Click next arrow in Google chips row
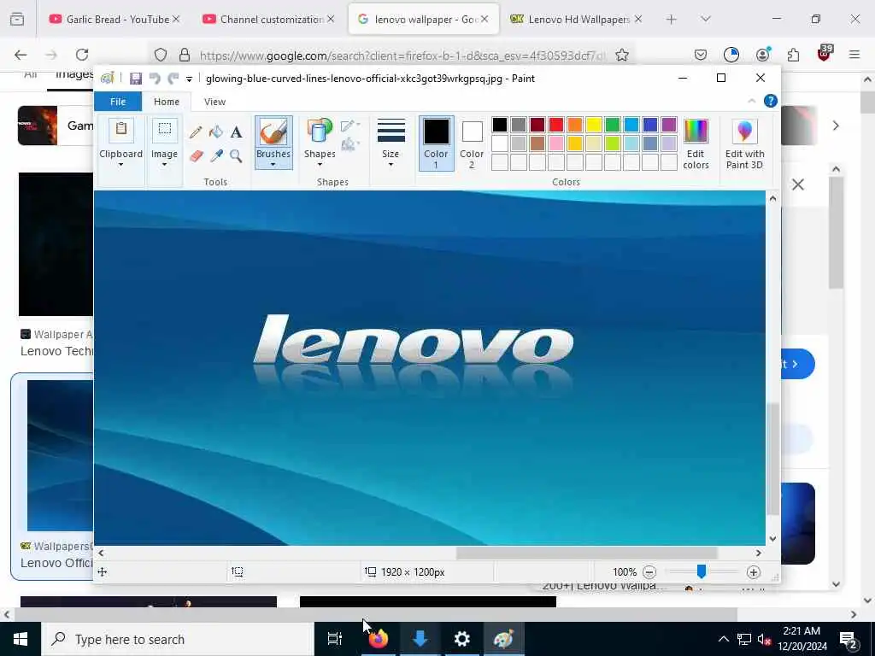875x656 pixels. [x=836, y=126]
